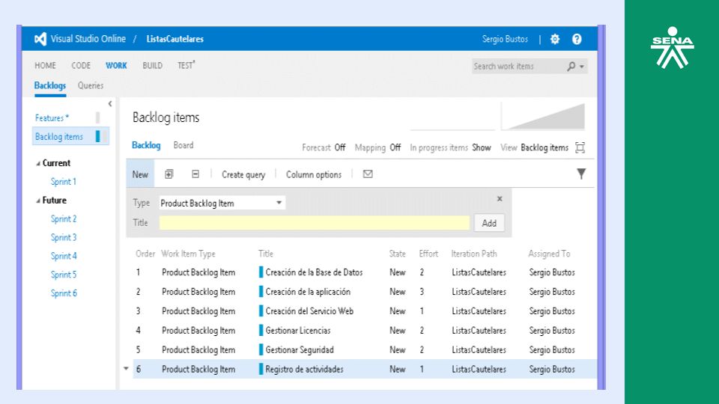Open Sprint 5
The width and height of the screenshot is (719, 404).
pos(64,275)
